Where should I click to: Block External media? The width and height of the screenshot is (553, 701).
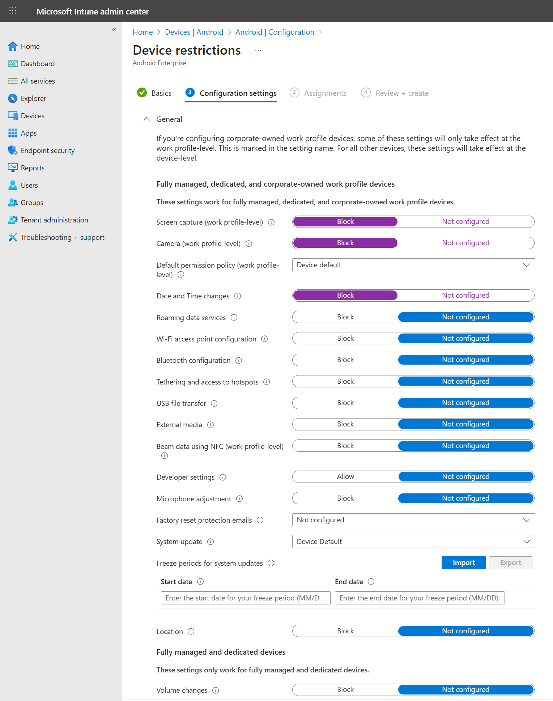[345, 424]
